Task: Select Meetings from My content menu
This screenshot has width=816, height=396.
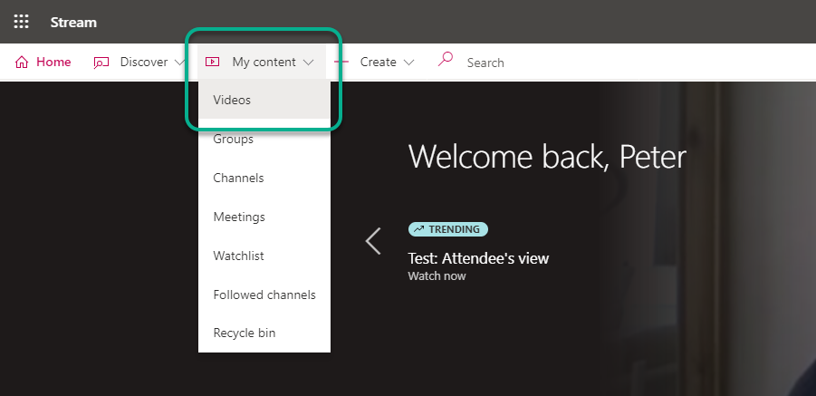Action: (264, 217)
